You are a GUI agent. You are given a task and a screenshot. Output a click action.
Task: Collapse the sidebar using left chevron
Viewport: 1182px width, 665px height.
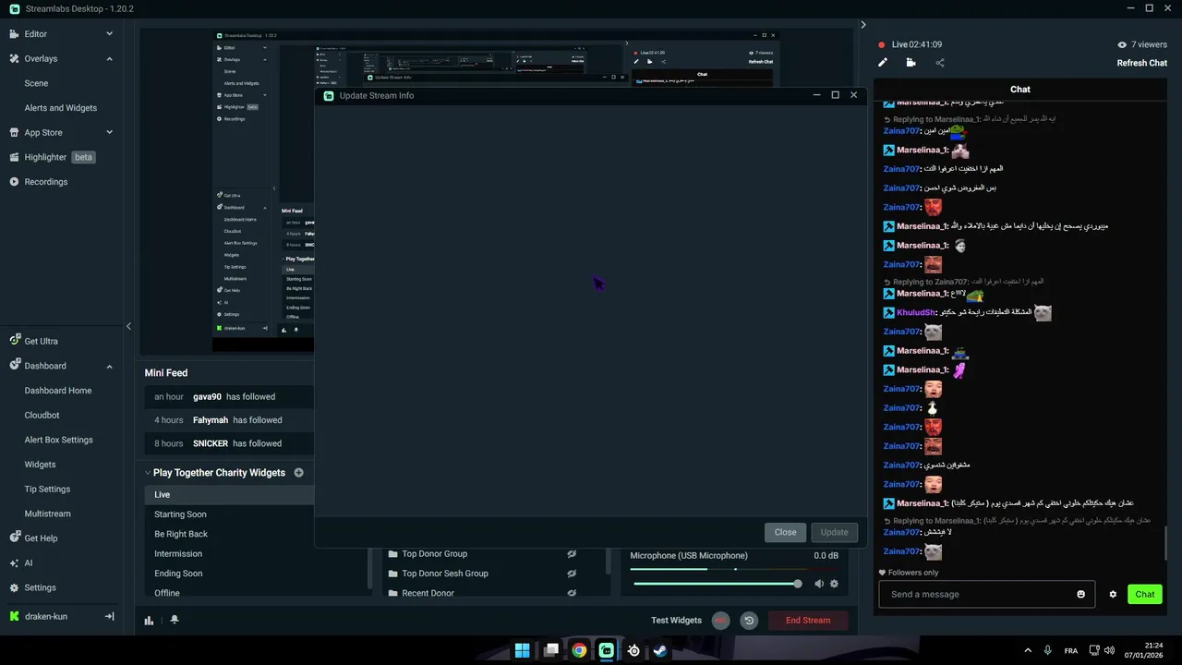128,326
